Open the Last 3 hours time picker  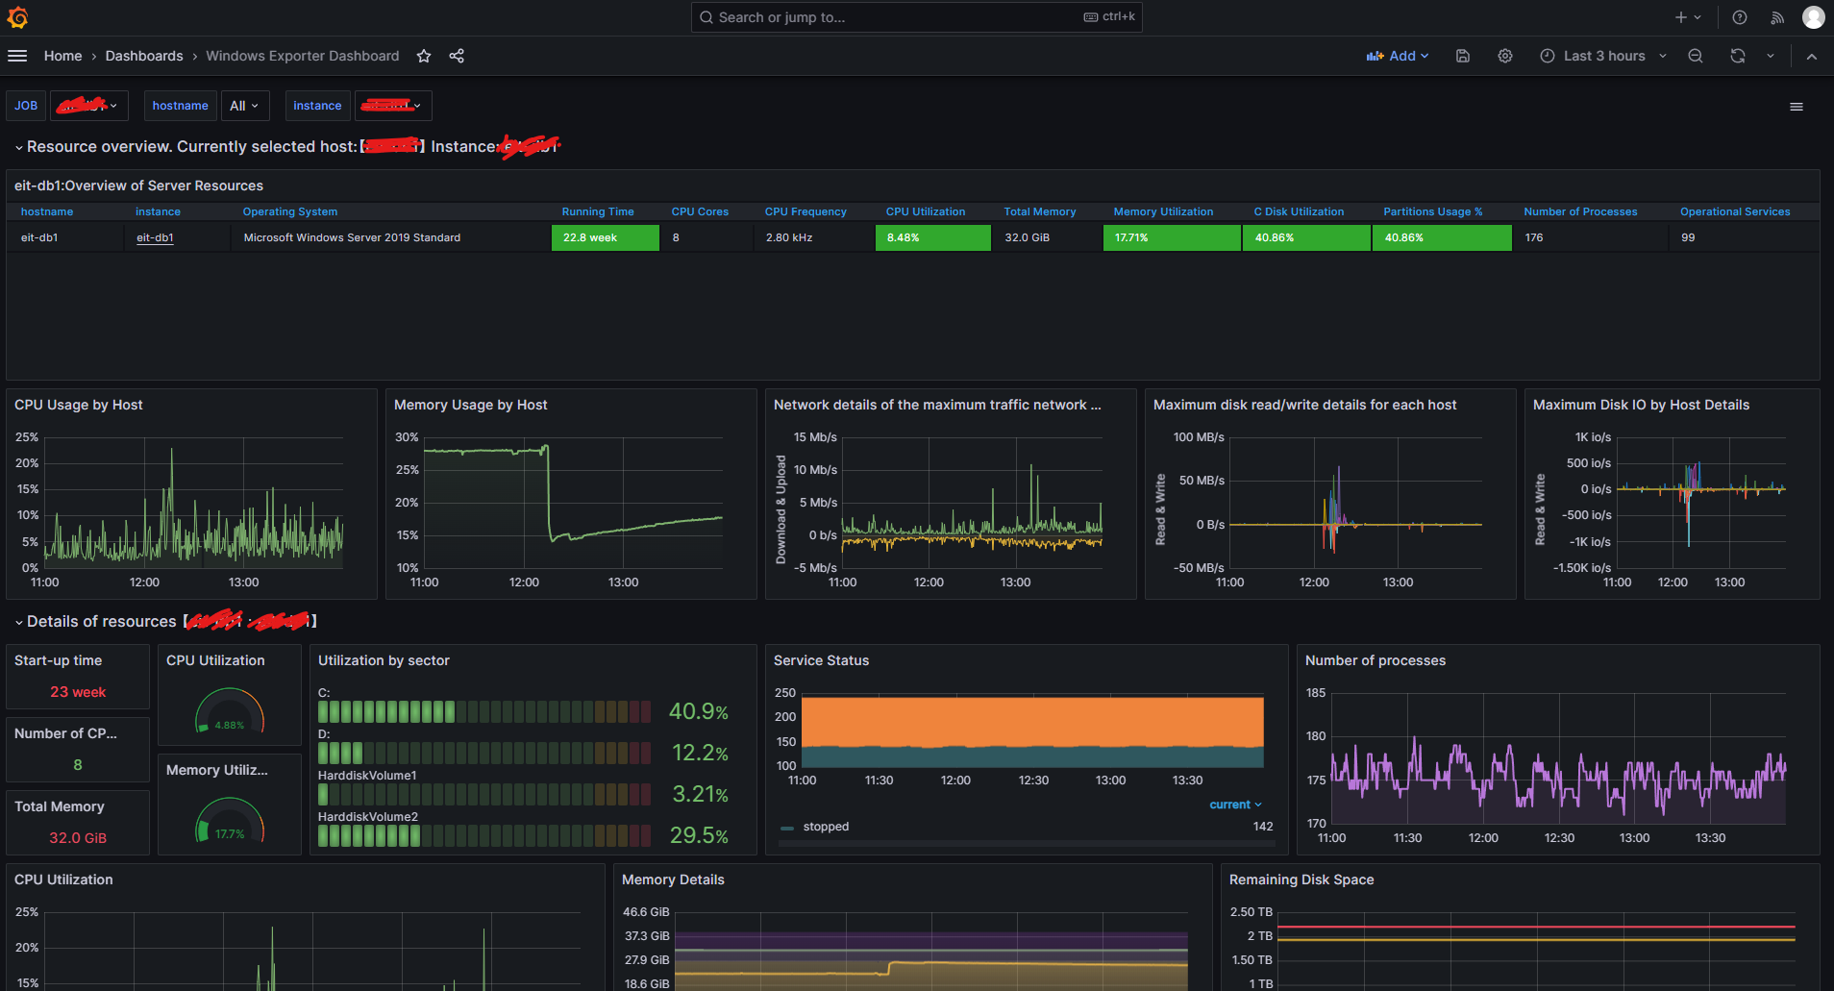[x=1601, y=56]
